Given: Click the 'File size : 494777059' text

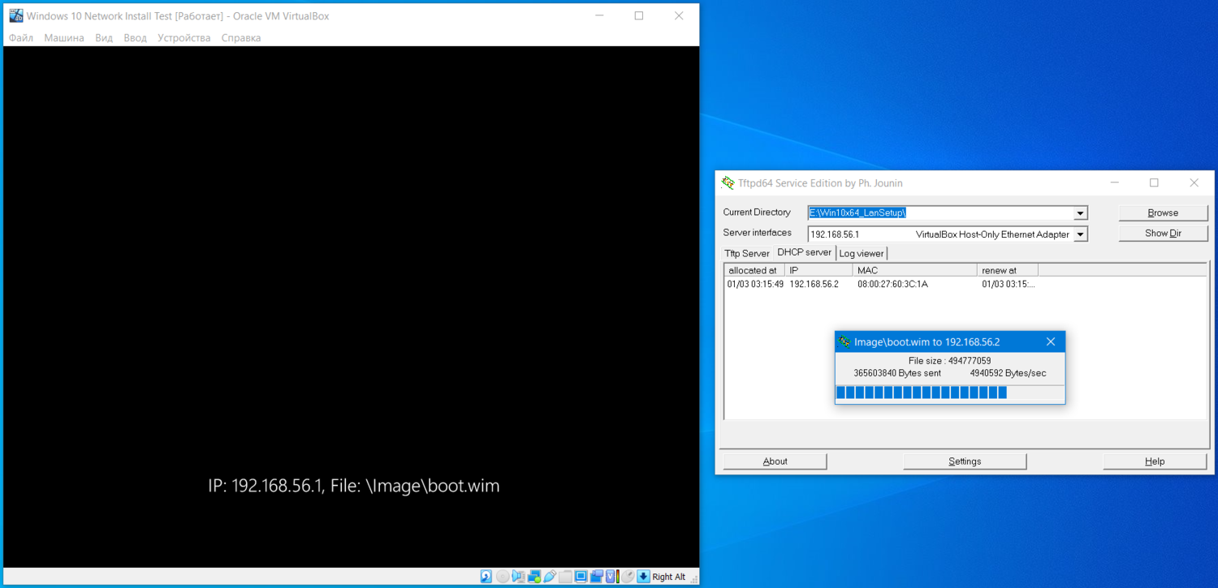Looking at the screenshot, I should [949, 361].
